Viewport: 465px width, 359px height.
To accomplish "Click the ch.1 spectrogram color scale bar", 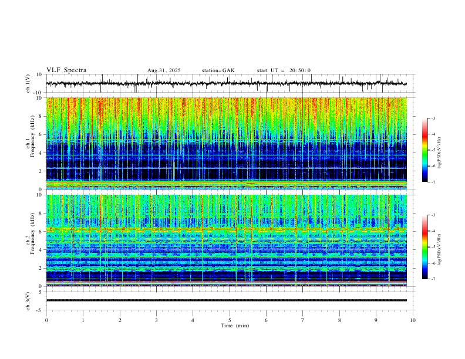I will tap(424, 150).
